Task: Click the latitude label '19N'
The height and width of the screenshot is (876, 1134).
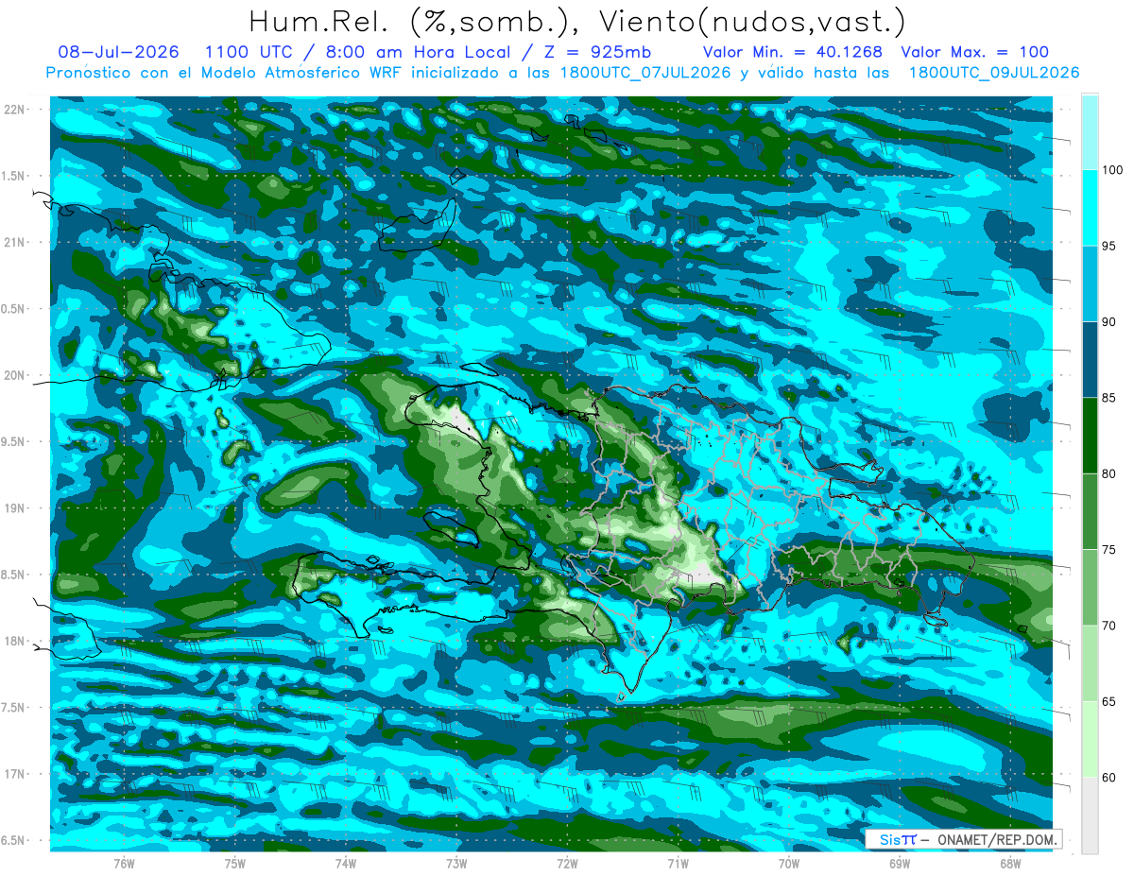Action: (x=15, y=508)
